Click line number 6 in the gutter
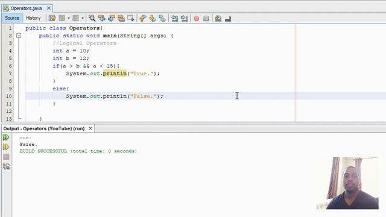The height and width of the screenshot is (217, 386). (x=10, y=66)
